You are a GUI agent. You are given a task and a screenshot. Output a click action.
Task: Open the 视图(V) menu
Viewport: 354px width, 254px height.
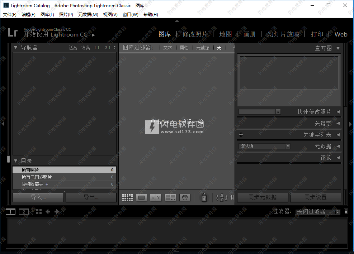110,14
